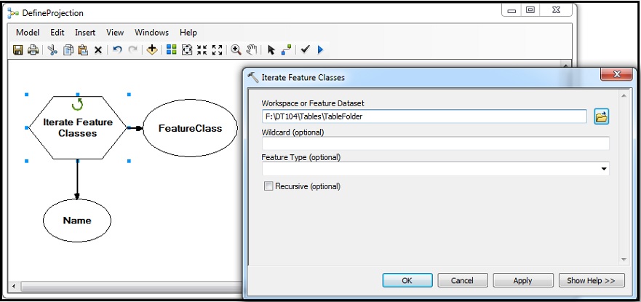The image size is (641, 302).
Task: Open the Windows menu
Action: click(151, 33)
